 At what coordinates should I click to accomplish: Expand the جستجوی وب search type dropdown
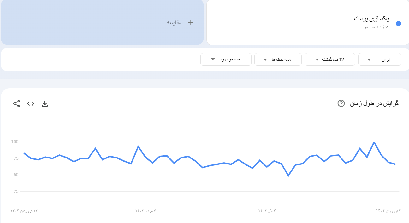[x=226, y=59]
